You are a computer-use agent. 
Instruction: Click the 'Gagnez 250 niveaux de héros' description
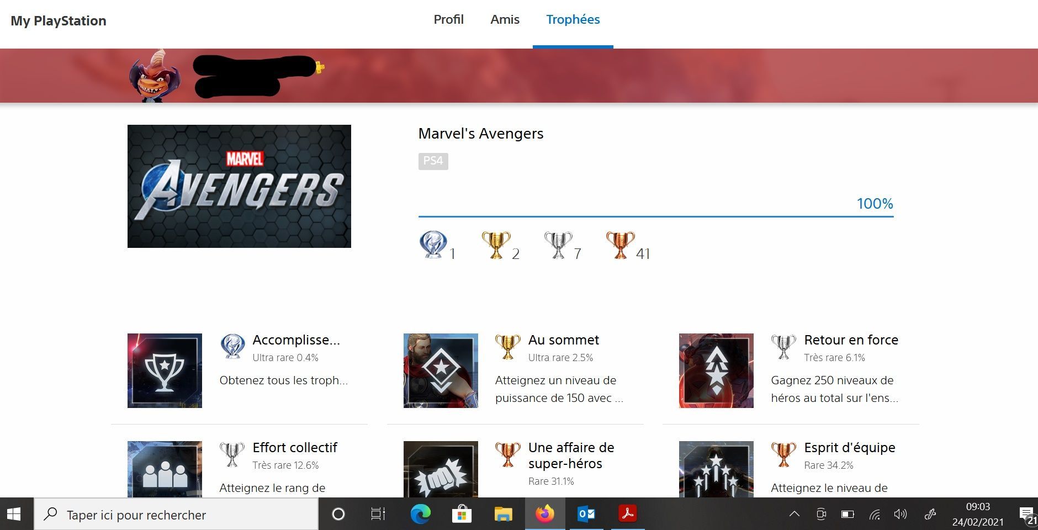point(834,389)
